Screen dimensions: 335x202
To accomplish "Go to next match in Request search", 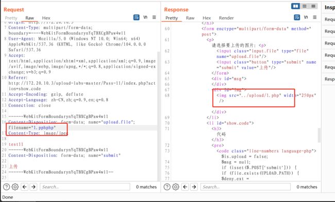I will point(33,187).
